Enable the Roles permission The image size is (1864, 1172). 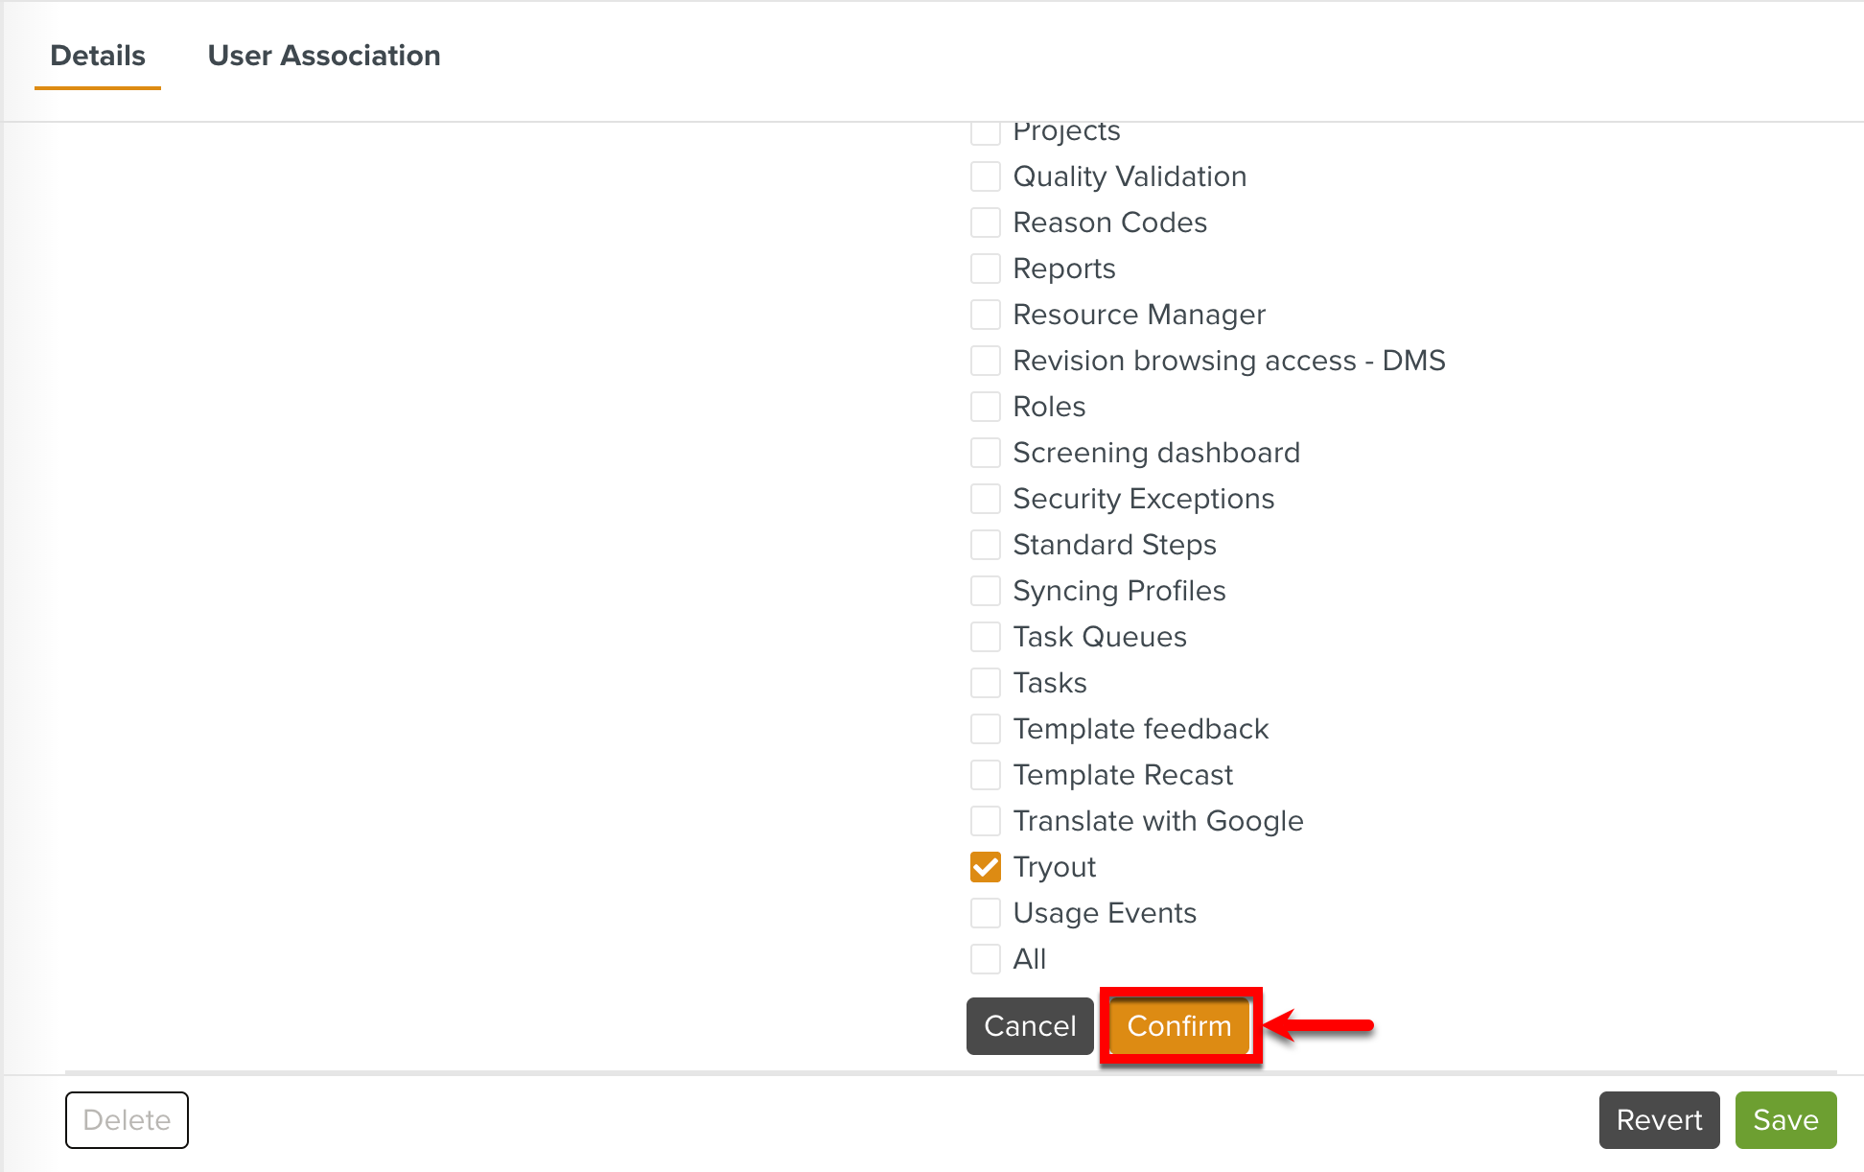tap(985, 406)
